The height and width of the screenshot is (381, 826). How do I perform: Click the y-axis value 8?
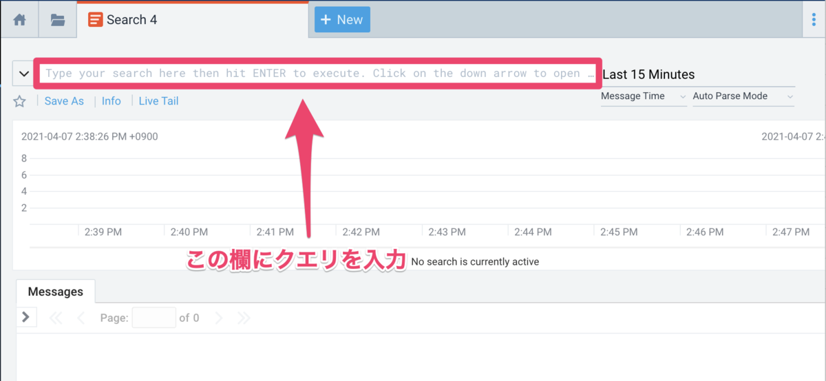(x=24, y=158)
